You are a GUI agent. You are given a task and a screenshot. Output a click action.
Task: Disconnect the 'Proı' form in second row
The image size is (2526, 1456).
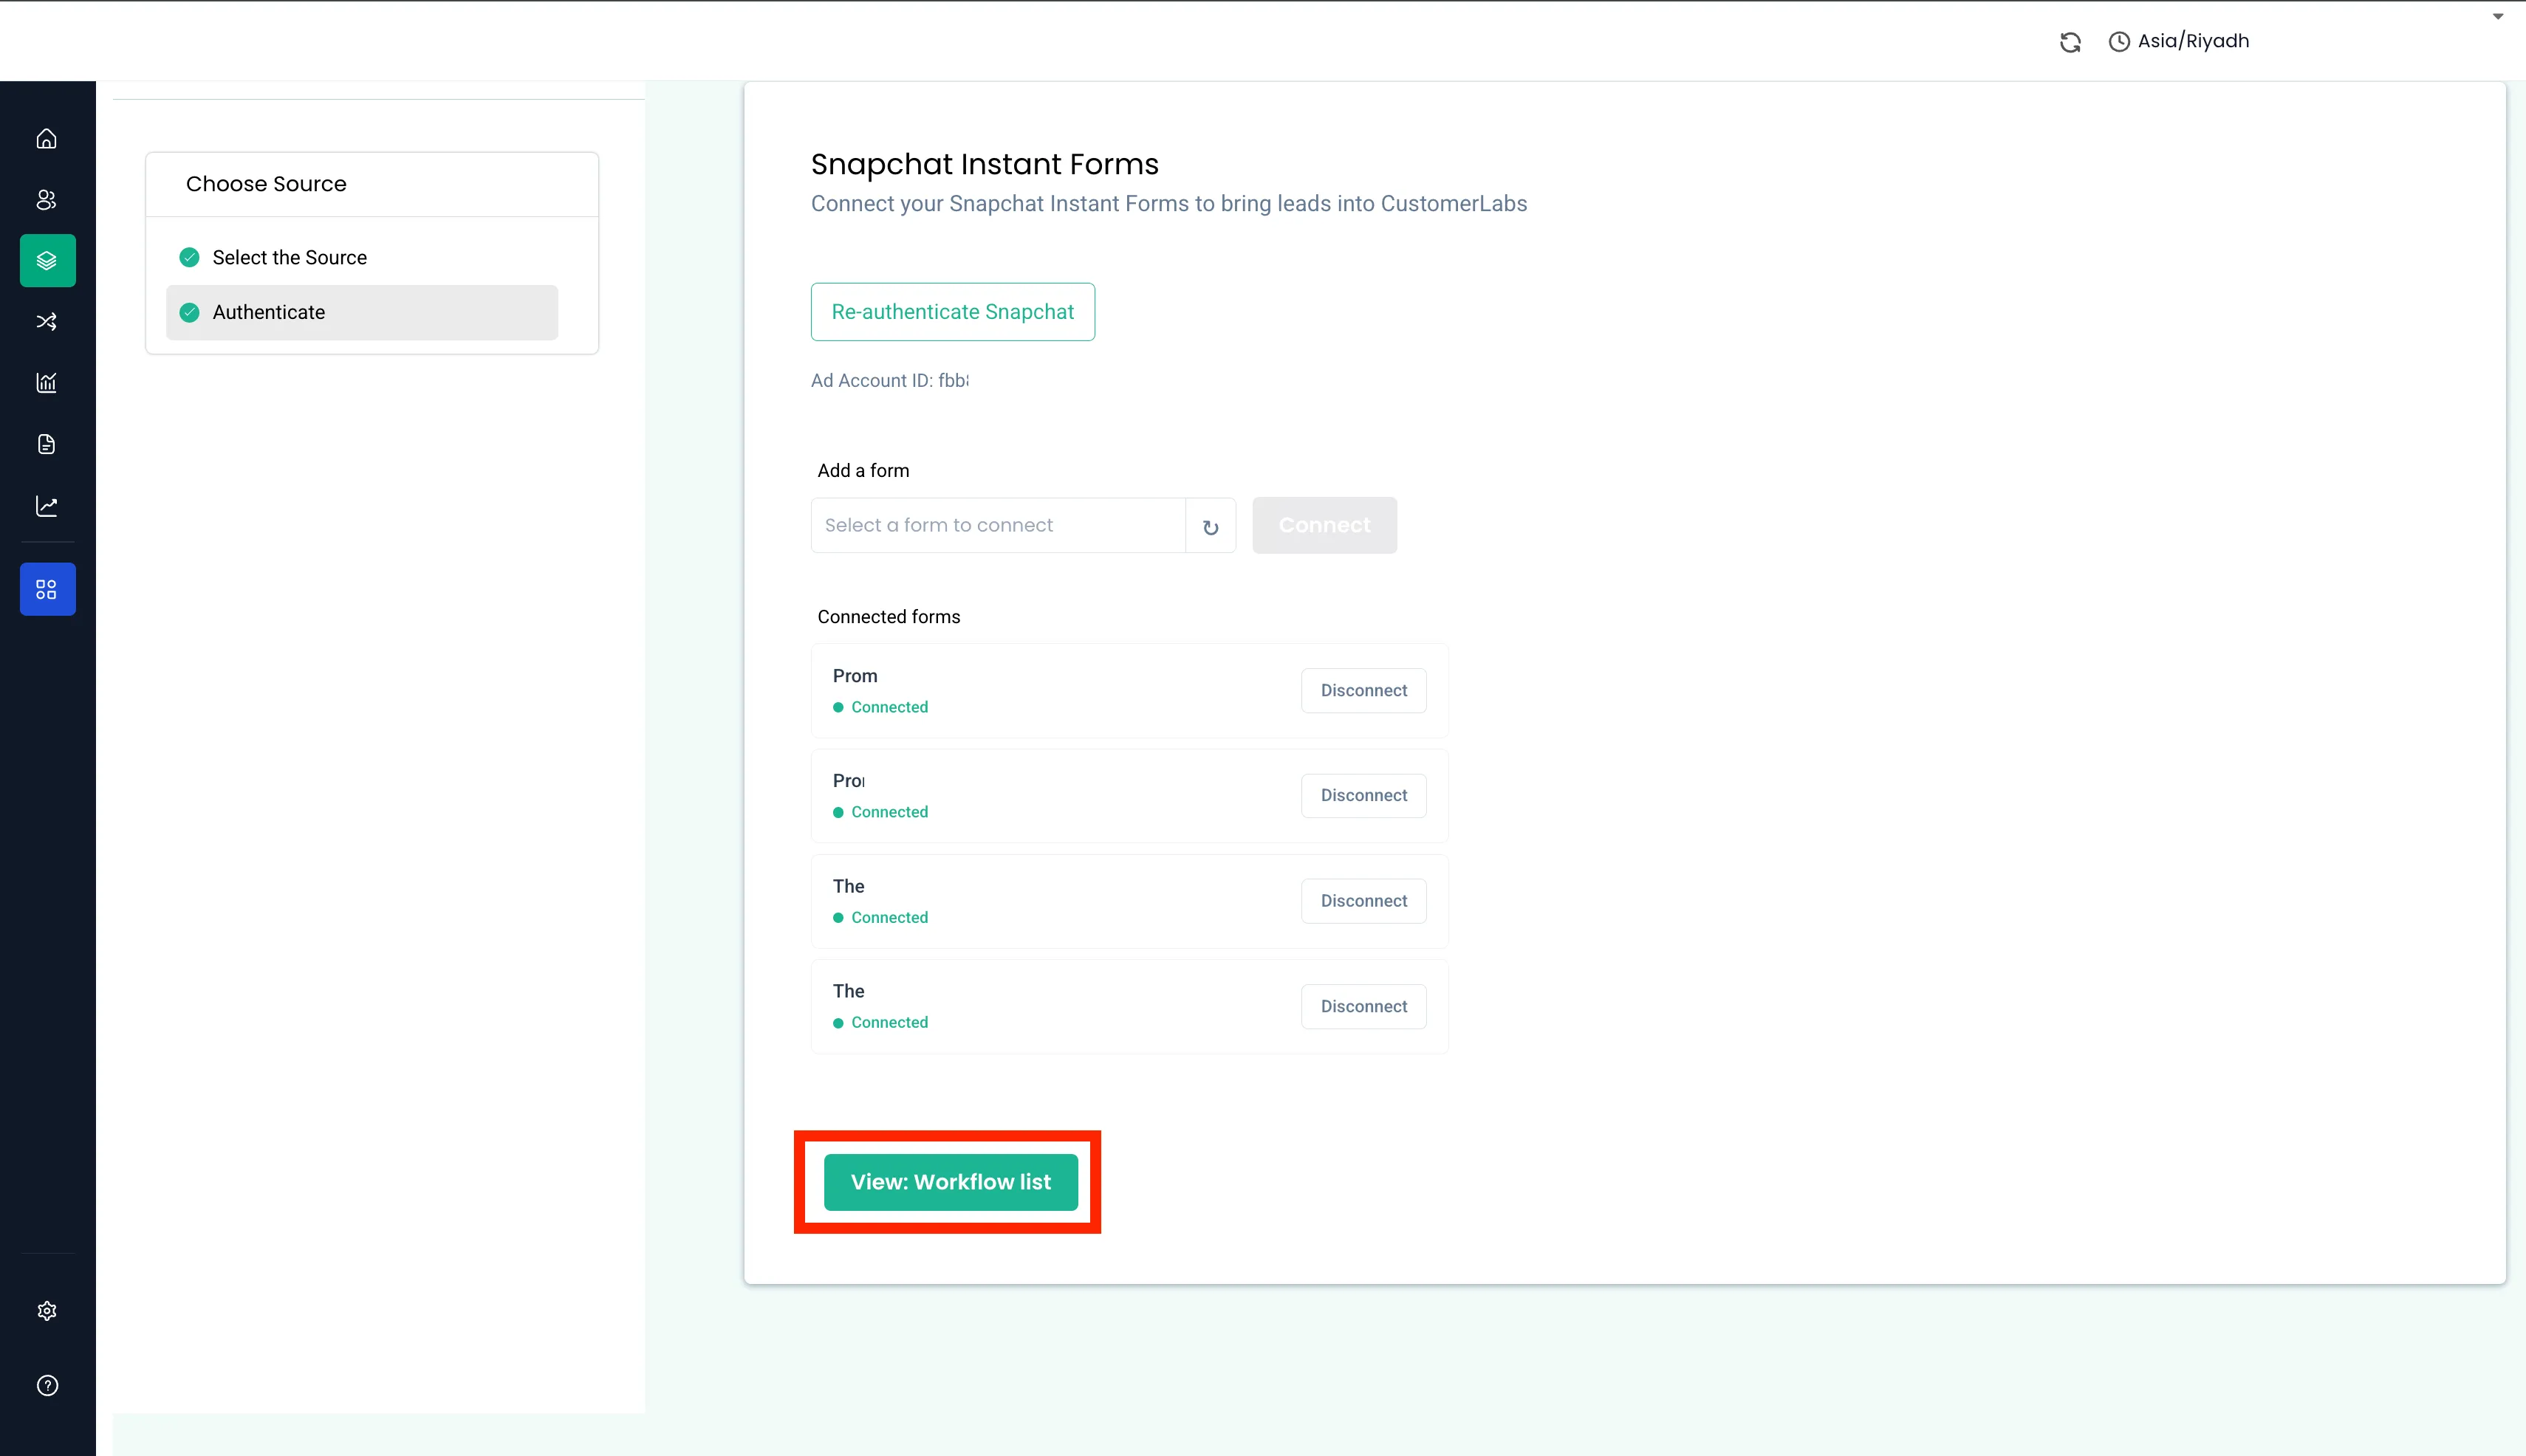[1363, 795]
